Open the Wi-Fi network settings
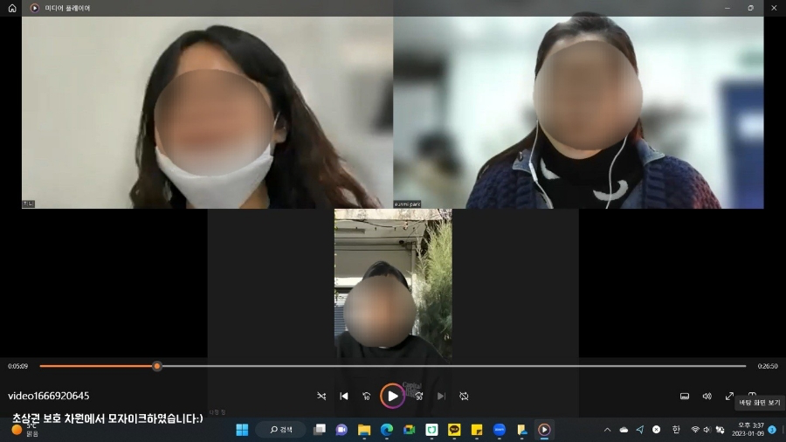The image size is (786, 442). tap(695, 430)
